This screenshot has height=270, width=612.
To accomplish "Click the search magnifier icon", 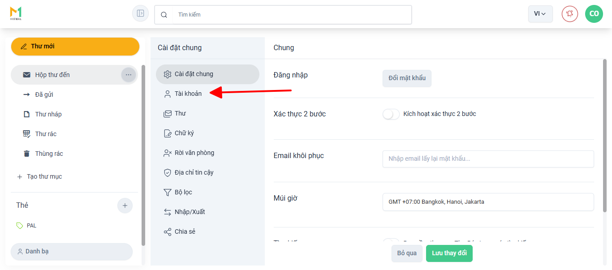I will coord(164,15).
